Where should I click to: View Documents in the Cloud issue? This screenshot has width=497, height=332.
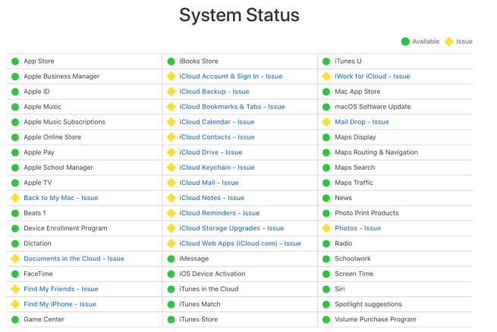[x=74, y=258]
